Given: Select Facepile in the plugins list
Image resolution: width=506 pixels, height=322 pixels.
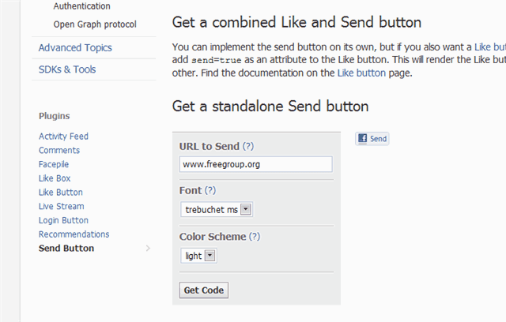Looking at the screenshot, I should [x=54, y=164].
